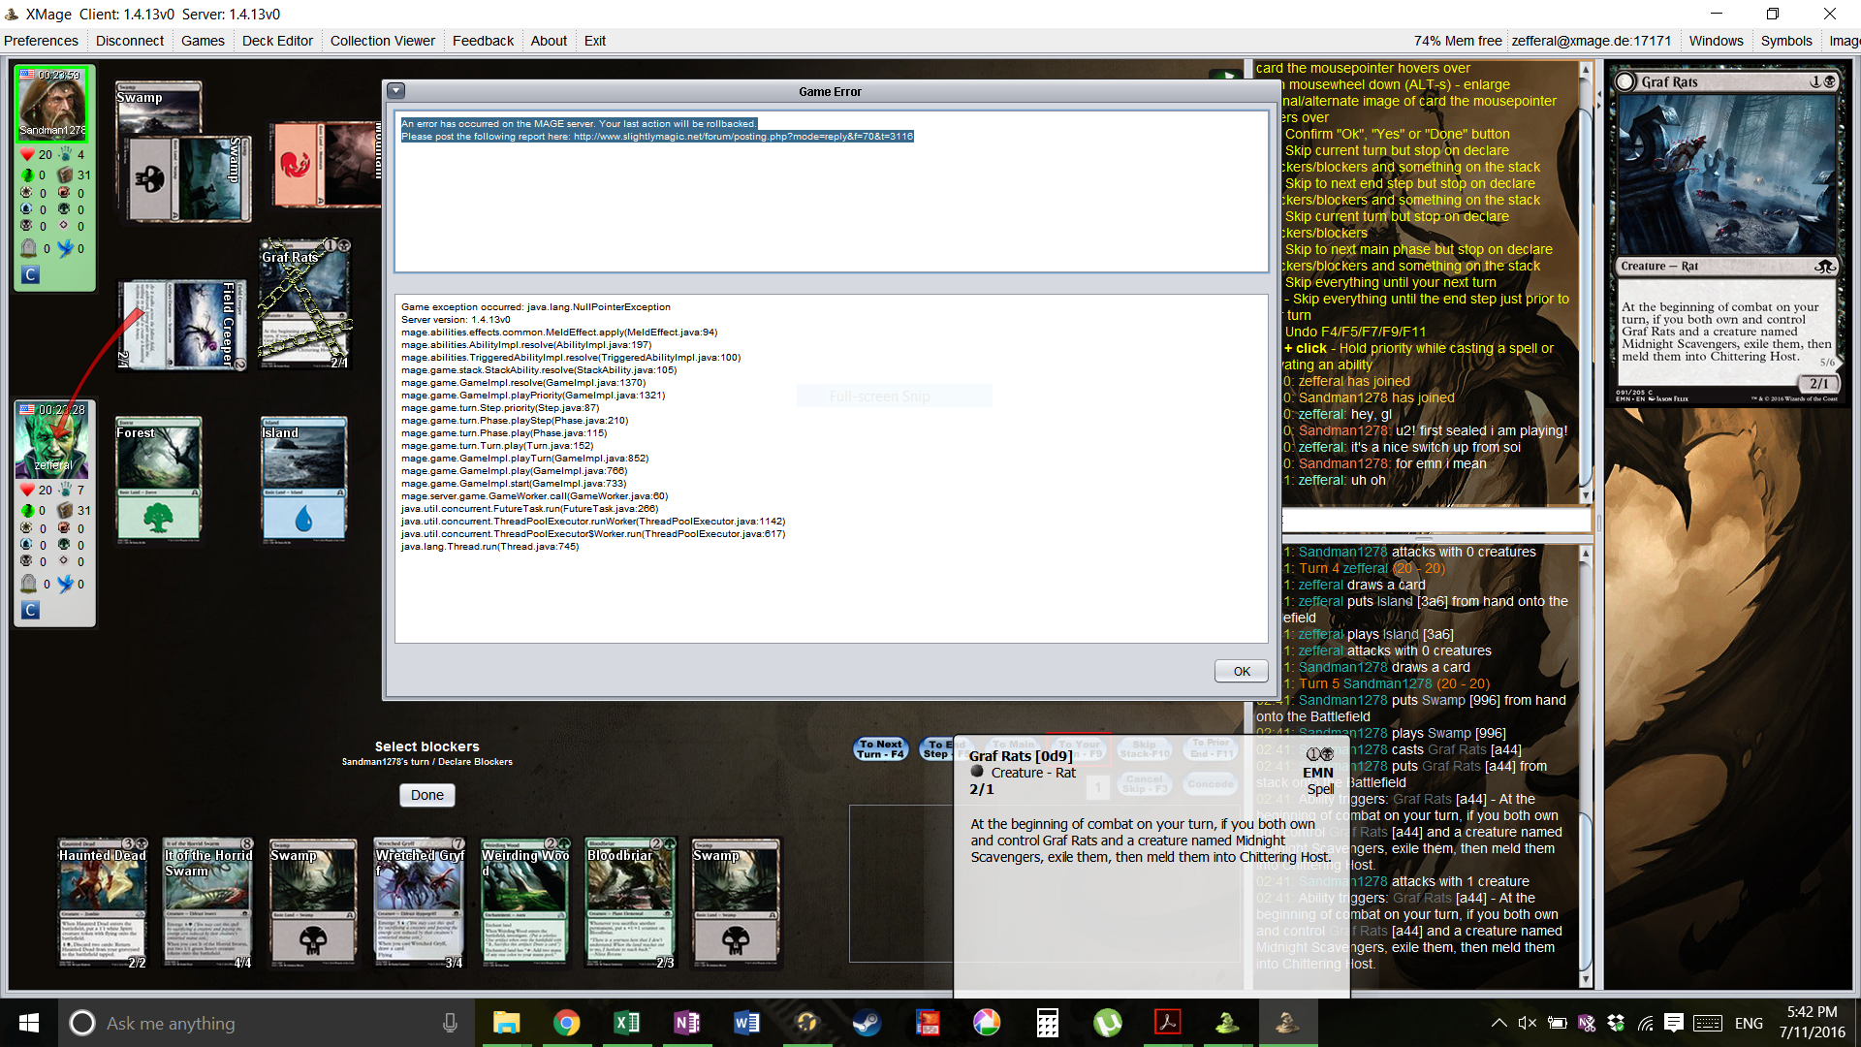
Task: Select Haunted Dead card in hand
Action: tap(103, 904)
